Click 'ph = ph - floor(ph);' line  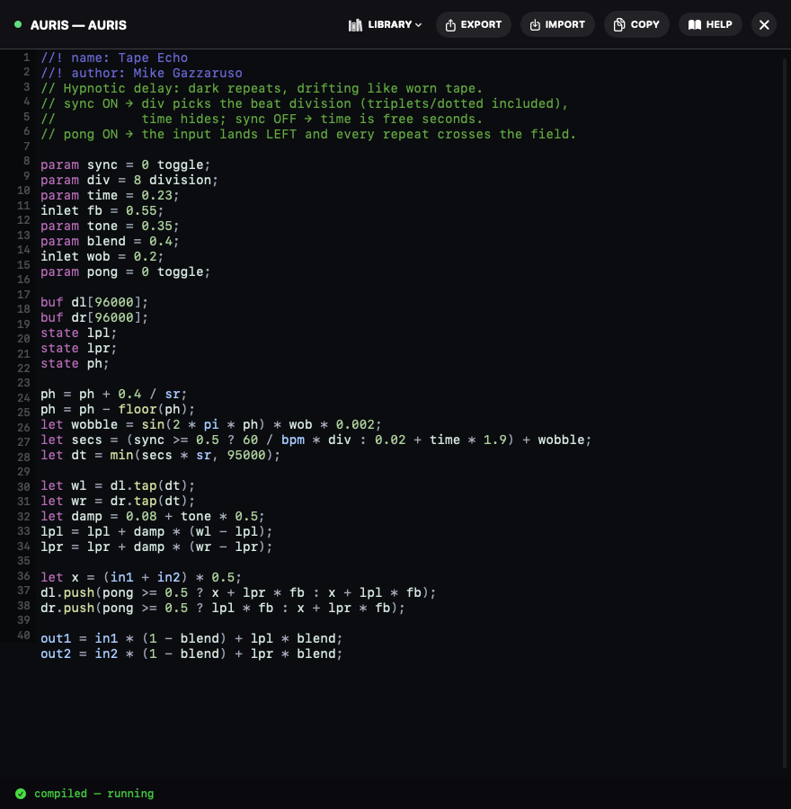pyautogui.click(x=118, y=410)
